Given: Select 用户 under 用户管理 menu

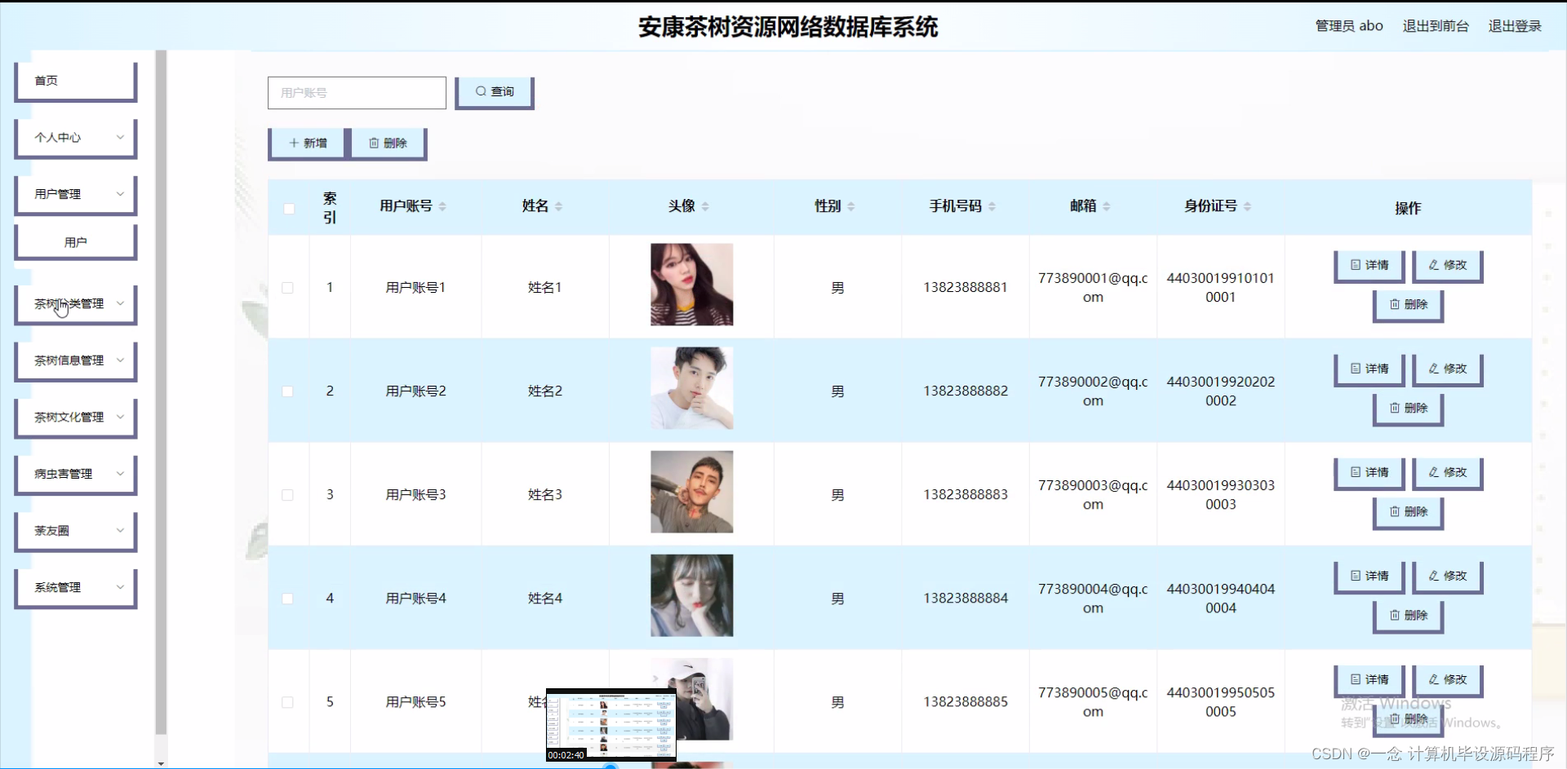Looking at the screenshot, I should (x=75, y=241).
